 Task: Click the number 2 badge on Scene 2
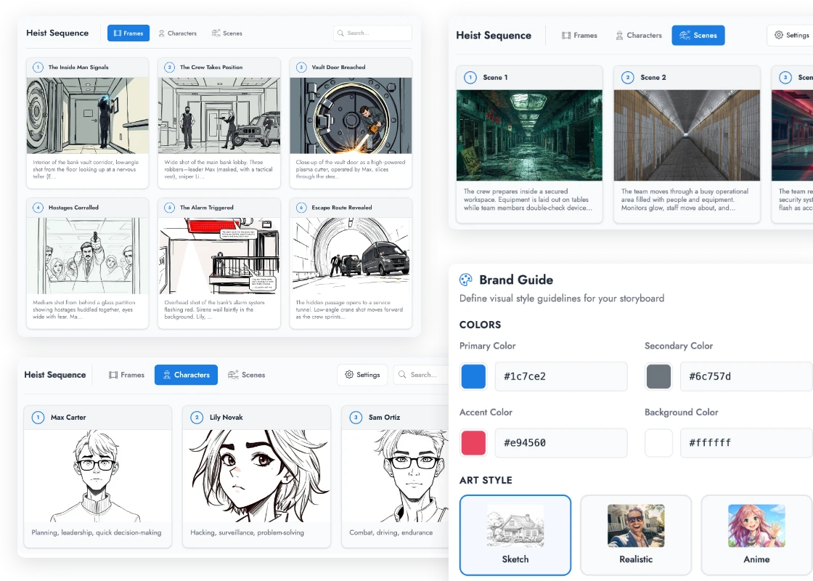(x=628, y=78)
